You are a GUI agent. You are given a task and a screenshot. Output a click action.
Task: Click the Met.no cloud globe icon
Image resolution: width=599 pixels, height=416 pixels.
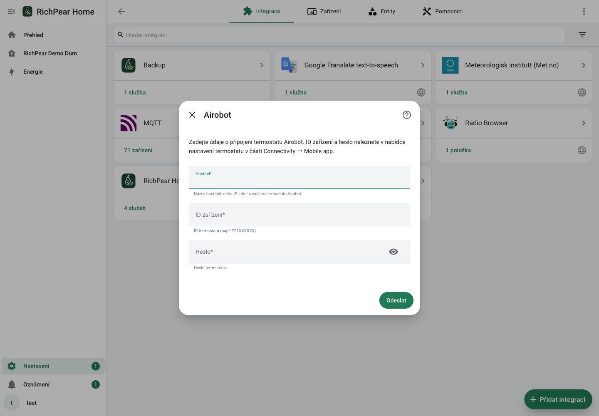pos(582,92)
